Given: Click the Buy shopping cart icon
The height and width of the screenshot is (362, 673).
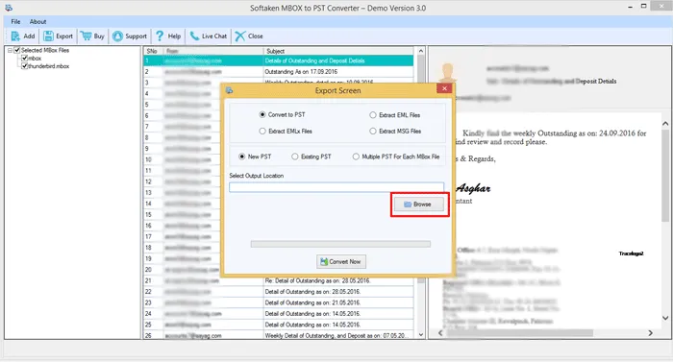Looking at the screenshot, I should pos(86,36).
